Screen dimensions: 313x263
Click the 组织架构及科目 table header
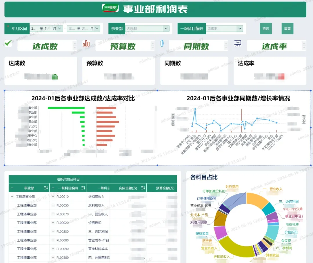point(68,179)
